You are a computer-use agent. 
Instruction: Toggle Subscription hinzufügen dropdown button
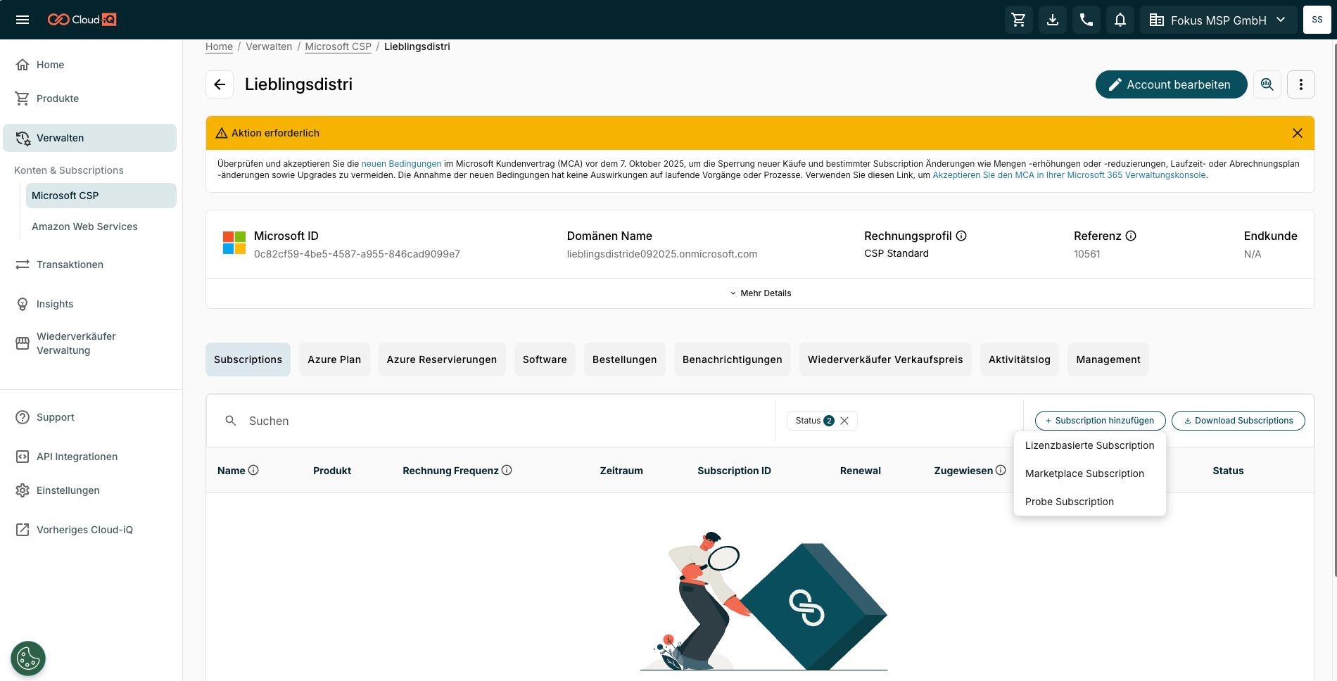[1100, 421]
